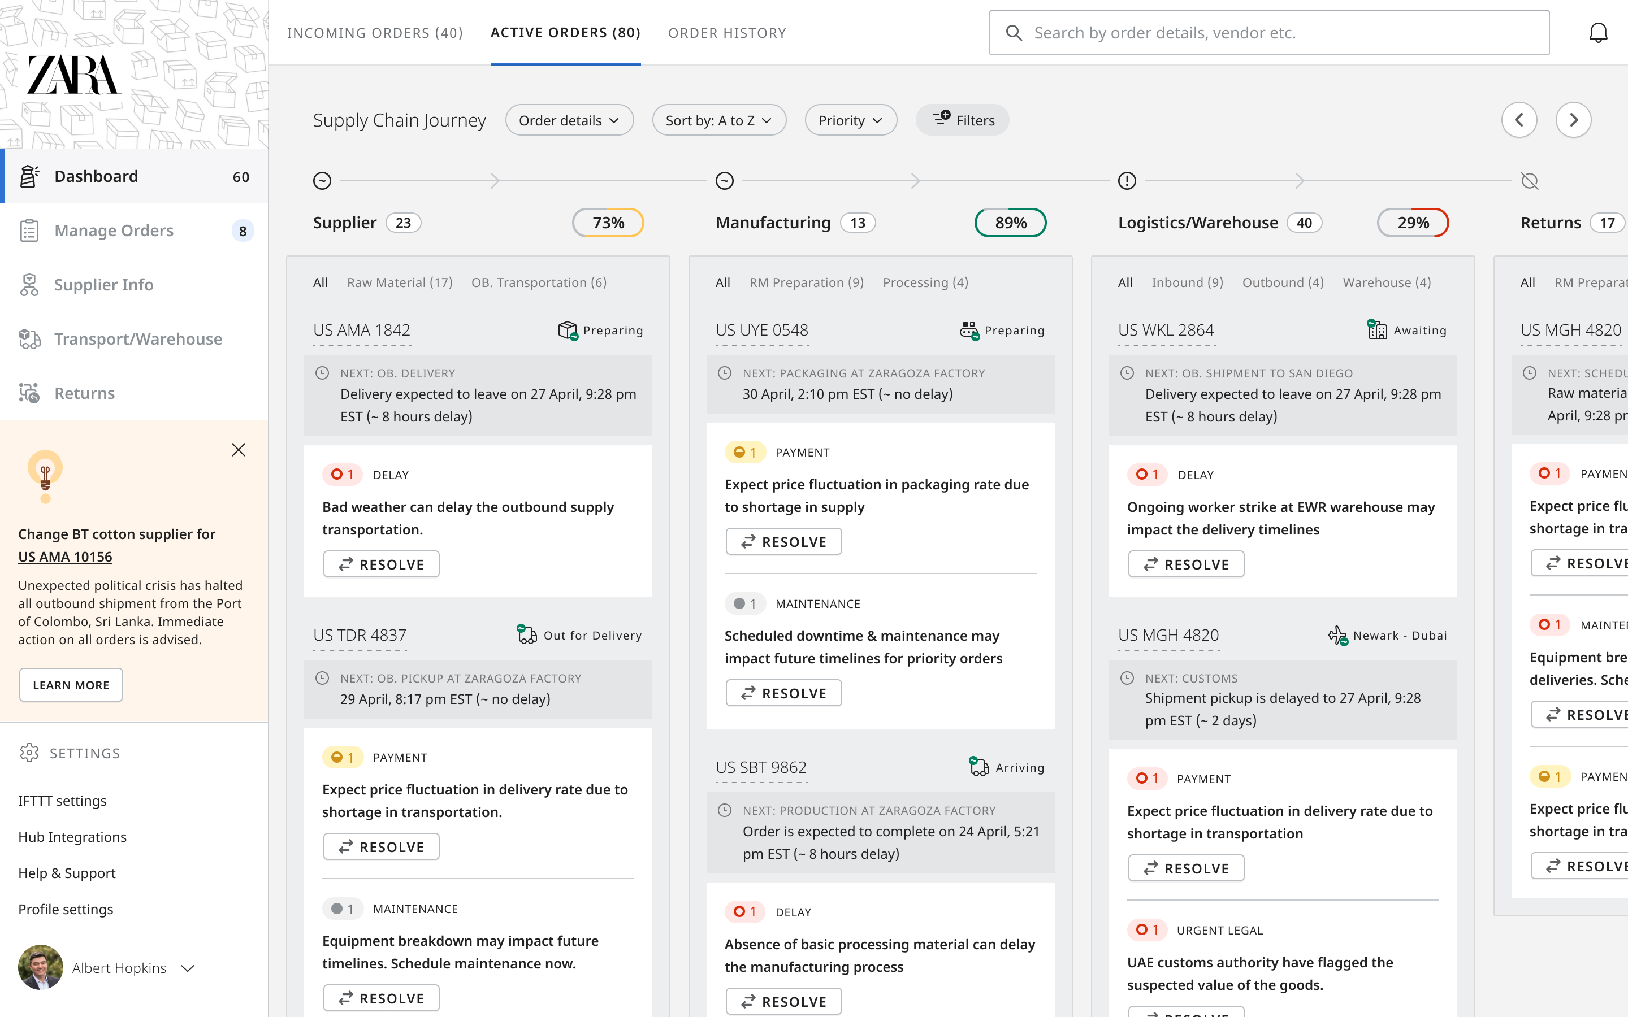The height and width of the screenshot is (1017, 1628).
Task: Click the Returns stage disabled icon
Action: (x=1529, y=181)
